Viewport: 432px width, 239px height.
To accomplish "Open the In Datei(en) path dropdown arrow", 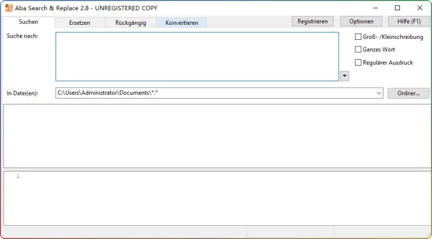I will 379,93.
